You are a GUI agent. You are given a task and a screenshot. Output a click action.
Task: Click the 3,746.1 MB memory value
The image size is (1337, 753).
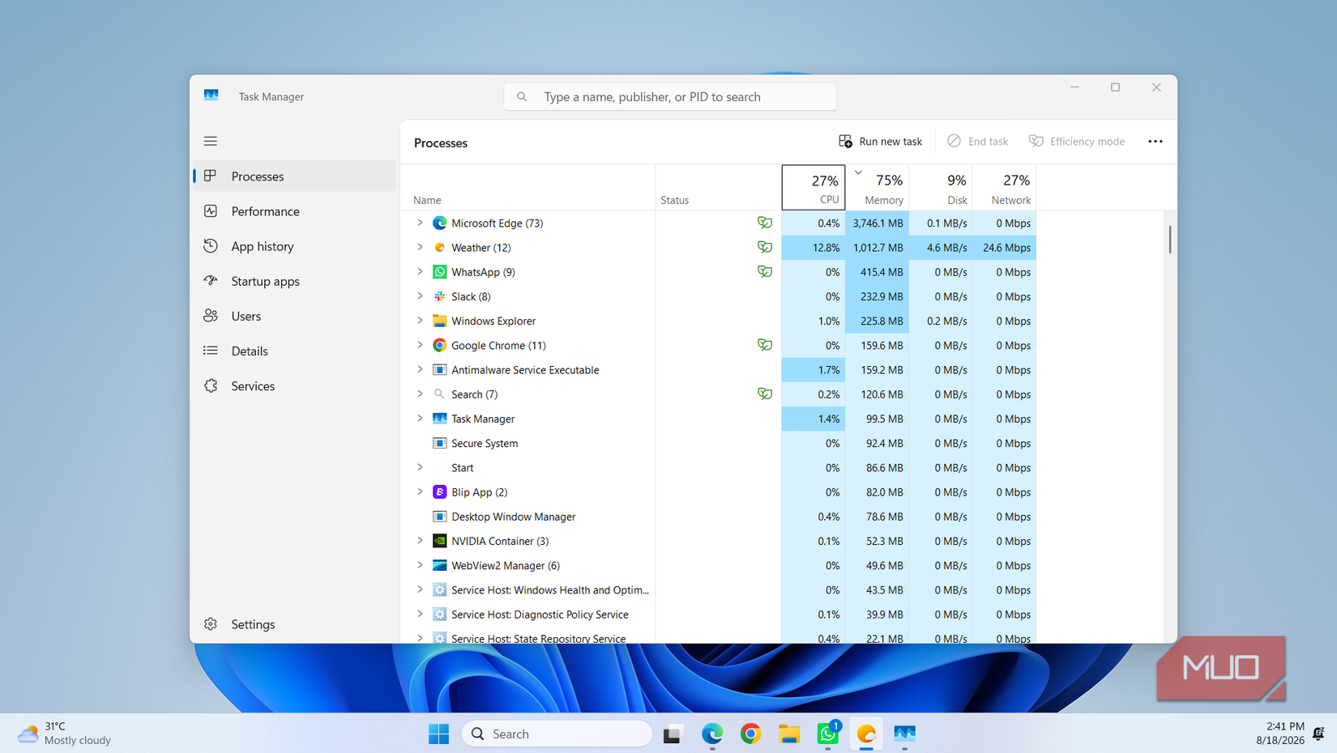point(877,223)
